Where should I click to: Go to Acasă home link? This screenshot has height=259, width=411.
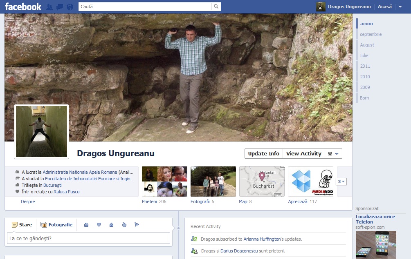click(x=384, y=7)
